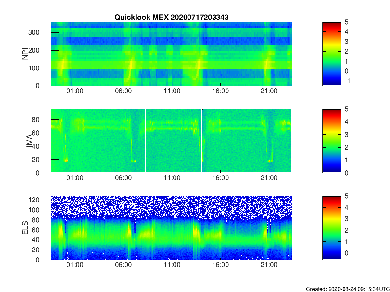Click the title "Quicklook MEX 20200717203343"
390x292 pixels.
171,18
